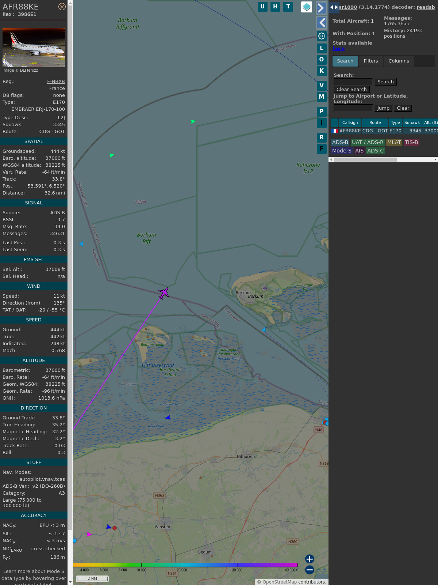Image resolution: width=438 pixels, height=585 pixels.
Task: Sort table by Callsign column header
Action: pyautogui.click(x=350, y=122)
